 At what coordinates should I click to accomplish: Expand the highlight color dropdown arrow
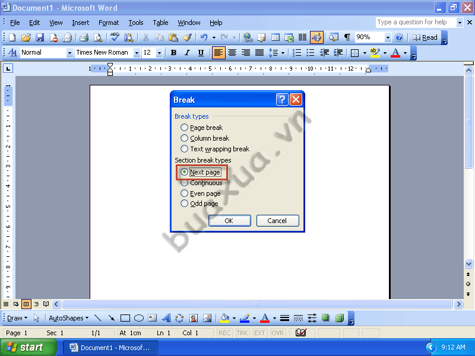(385, 53)
